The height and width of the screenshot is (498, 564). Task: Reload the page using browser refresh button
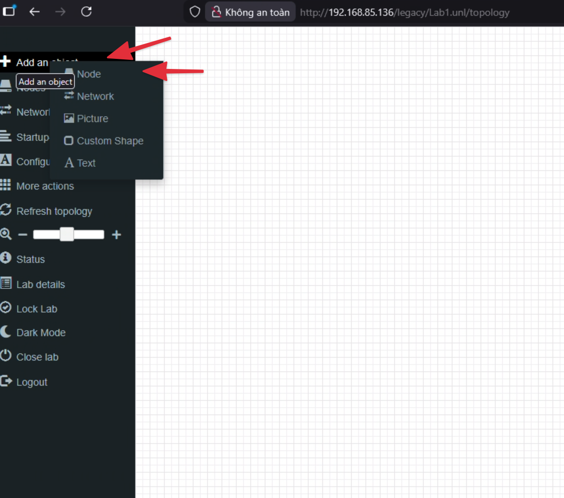(x=86, y=12)
